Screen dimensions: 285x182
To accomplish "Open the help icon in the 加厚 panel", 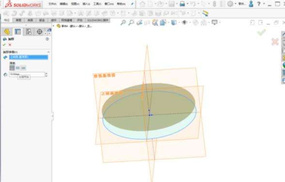I will click(x=47, y=39).
